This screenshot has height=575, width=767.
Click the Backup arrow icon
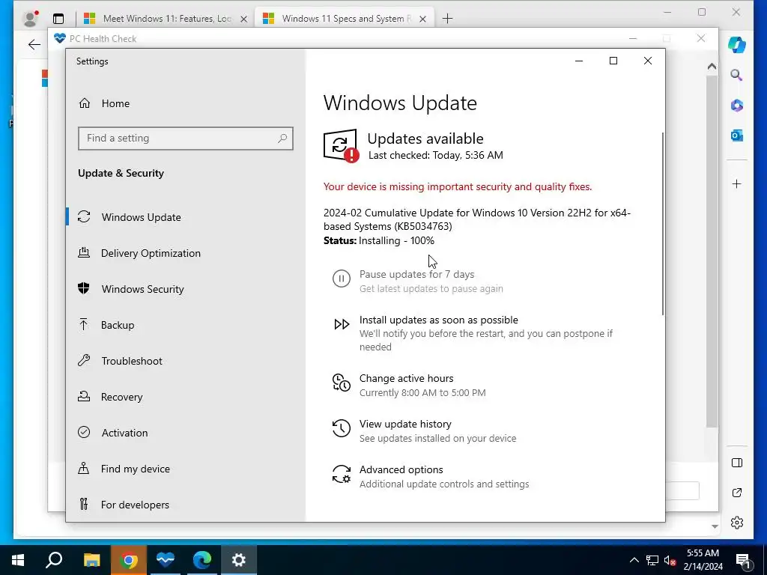pos(84,324)
